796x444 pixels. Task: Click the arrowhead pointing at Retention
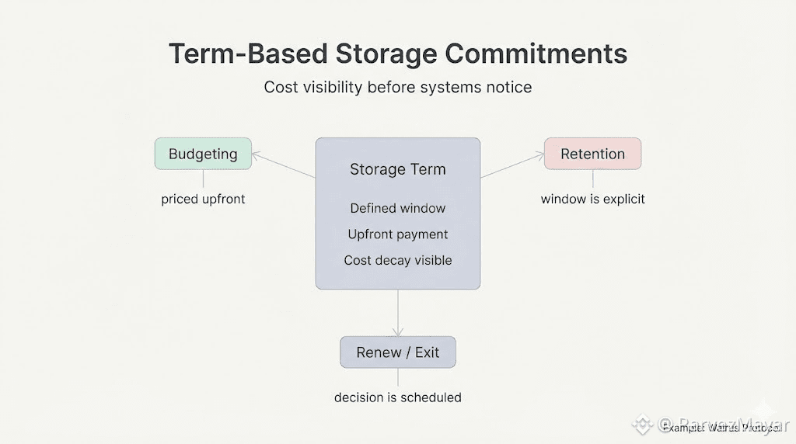[539, 154]
